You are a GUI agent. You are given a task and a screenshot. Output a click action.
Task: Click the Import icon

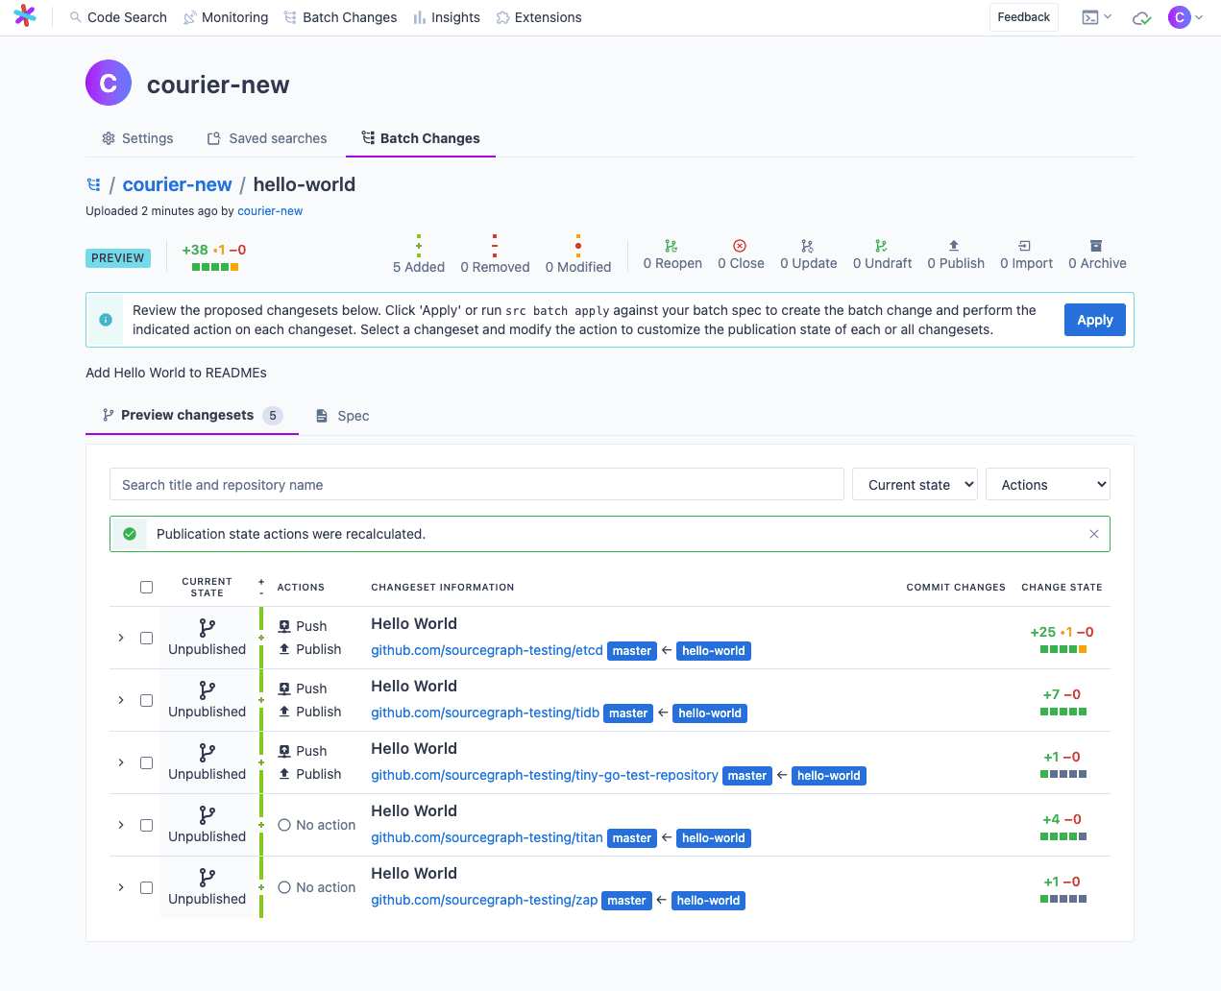point(1025,246)
